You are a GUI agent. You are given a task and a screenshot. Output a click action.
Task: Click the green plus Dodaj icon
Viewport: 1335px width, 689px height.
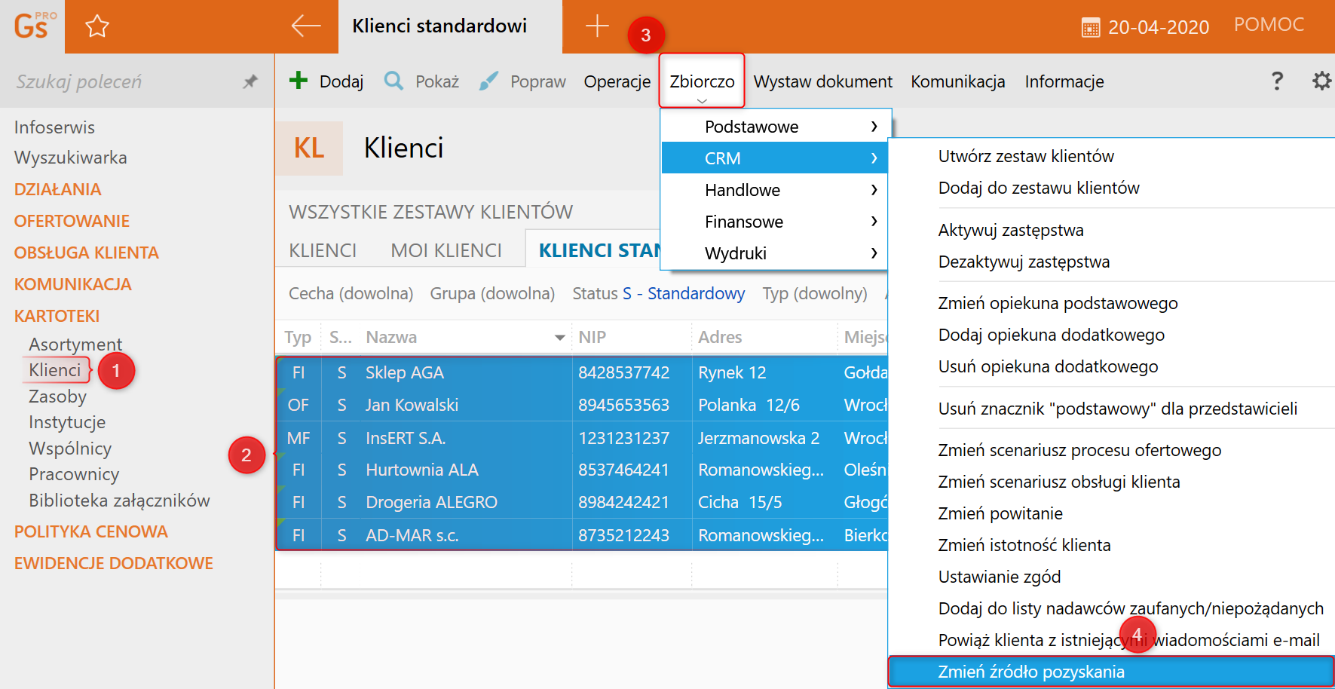click(299, 80)
